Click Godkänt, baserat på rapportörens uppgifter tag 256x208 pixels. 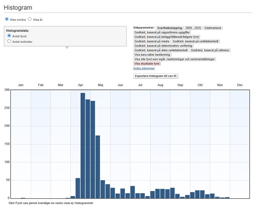coord(162,32)
